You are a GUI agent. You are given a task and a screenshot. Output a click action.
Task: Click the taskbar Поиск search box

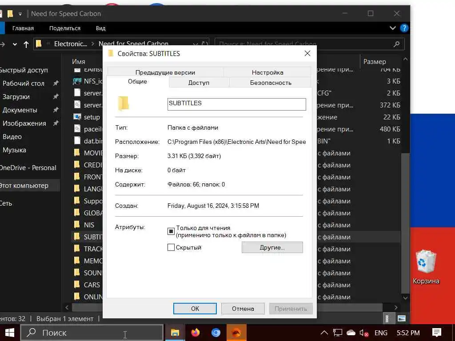[92, 333]
